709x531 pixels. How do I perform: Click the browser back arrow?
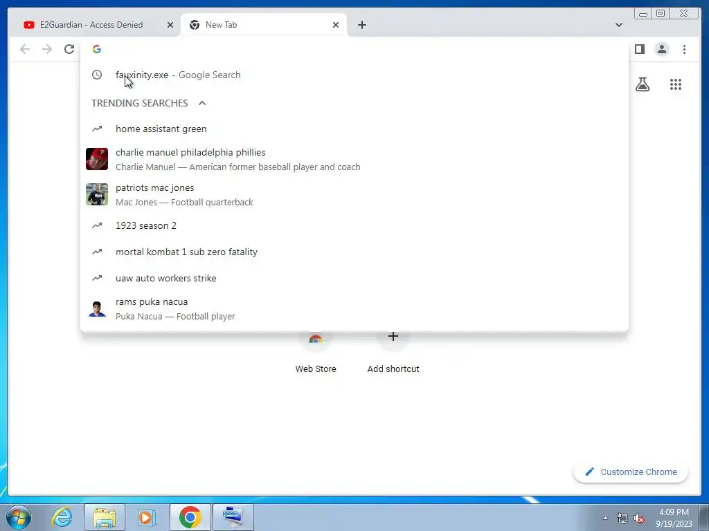(x=25, y=49)
